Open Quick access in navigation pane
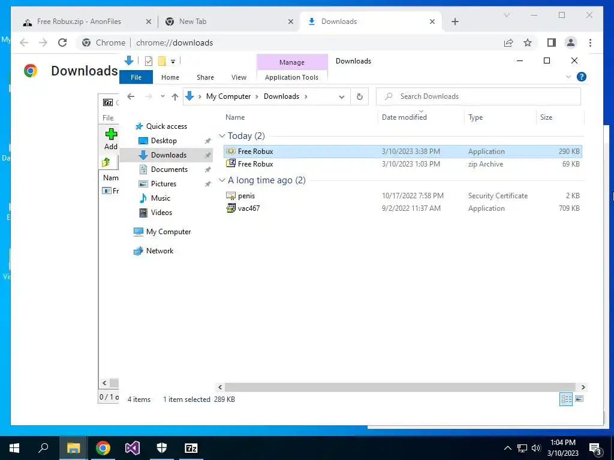614x460 pixels. pyautogui.click(x=161, y=126)
